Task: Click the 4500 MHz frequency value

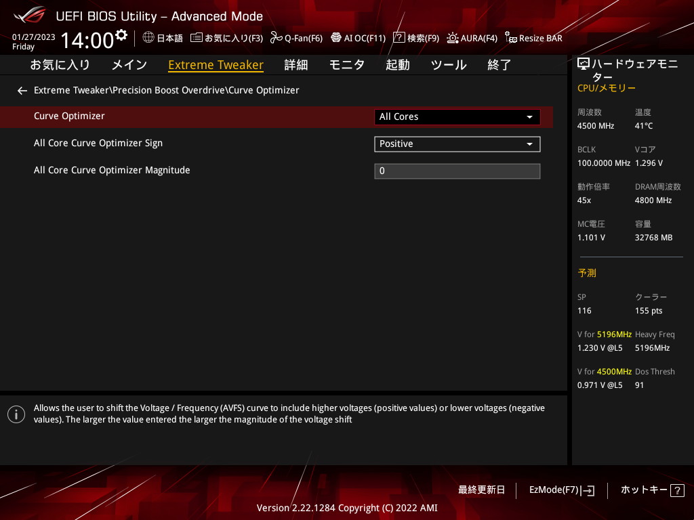Action: (596, 126)
